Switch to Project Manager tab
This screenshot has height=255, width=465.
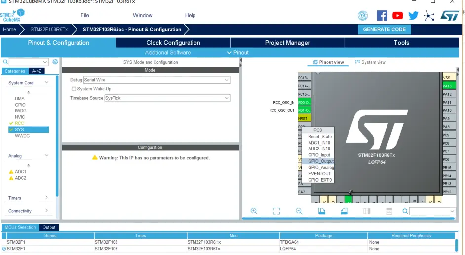(287, 42)
